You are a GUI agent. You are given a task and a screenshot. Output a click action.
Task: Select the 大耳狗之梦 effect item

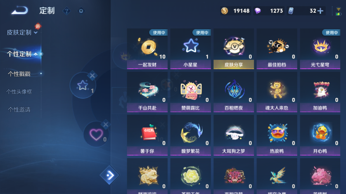pos(234,135)
